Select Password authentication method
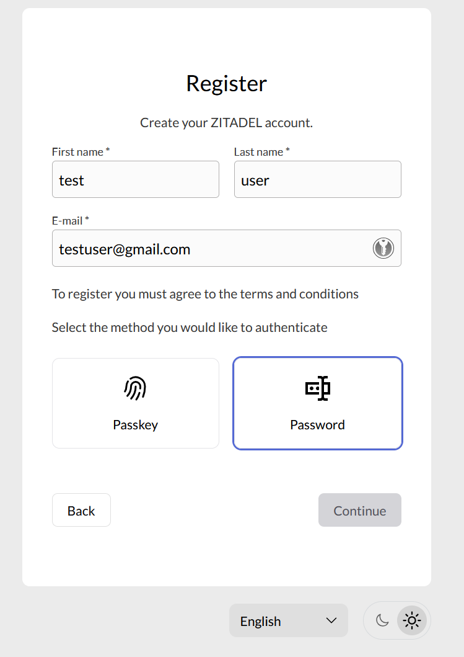 [318, 403]
